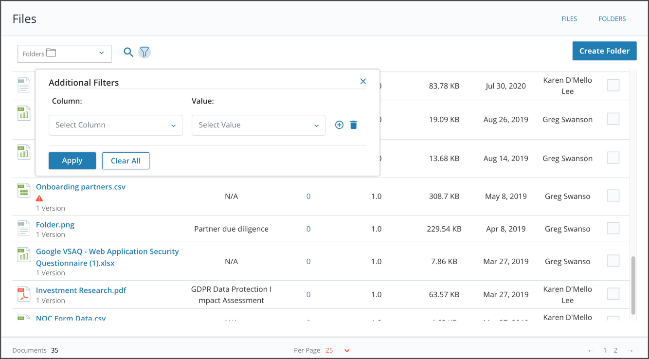Click the 'Aug 14, 2019' date cell
649x359 pixels.
point(506,159)
